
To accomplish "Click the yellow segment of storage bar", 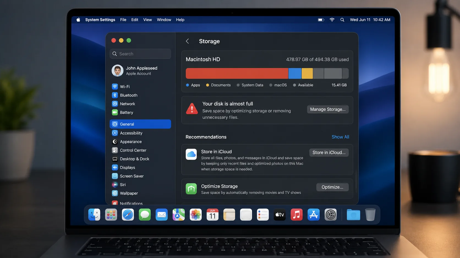I will tap(307, 73).
